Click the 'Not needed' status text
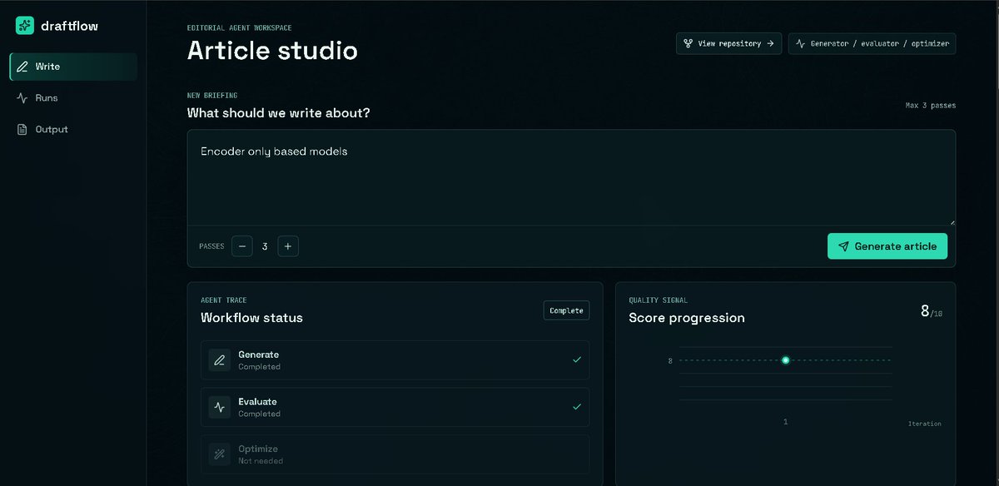Image resolution: width=999 pixels, height=486 pixels. 261,461
